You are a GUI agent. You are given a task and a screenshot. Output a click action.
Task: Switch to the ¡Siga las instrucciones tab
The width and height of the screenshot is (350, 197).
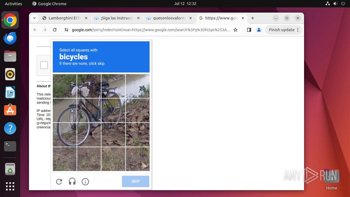click(x=117, y=18)
